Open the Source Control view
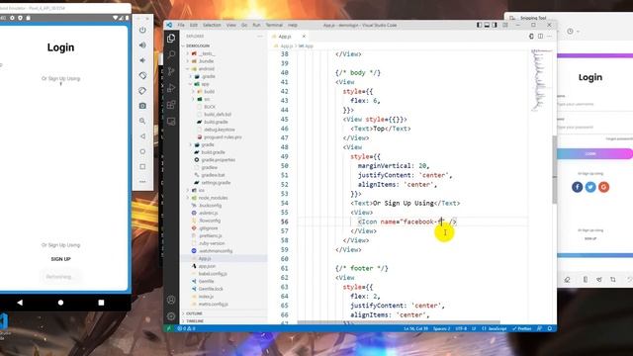This screenshot has width=633, height=356. pyautogui.click(x=171, y=71)
